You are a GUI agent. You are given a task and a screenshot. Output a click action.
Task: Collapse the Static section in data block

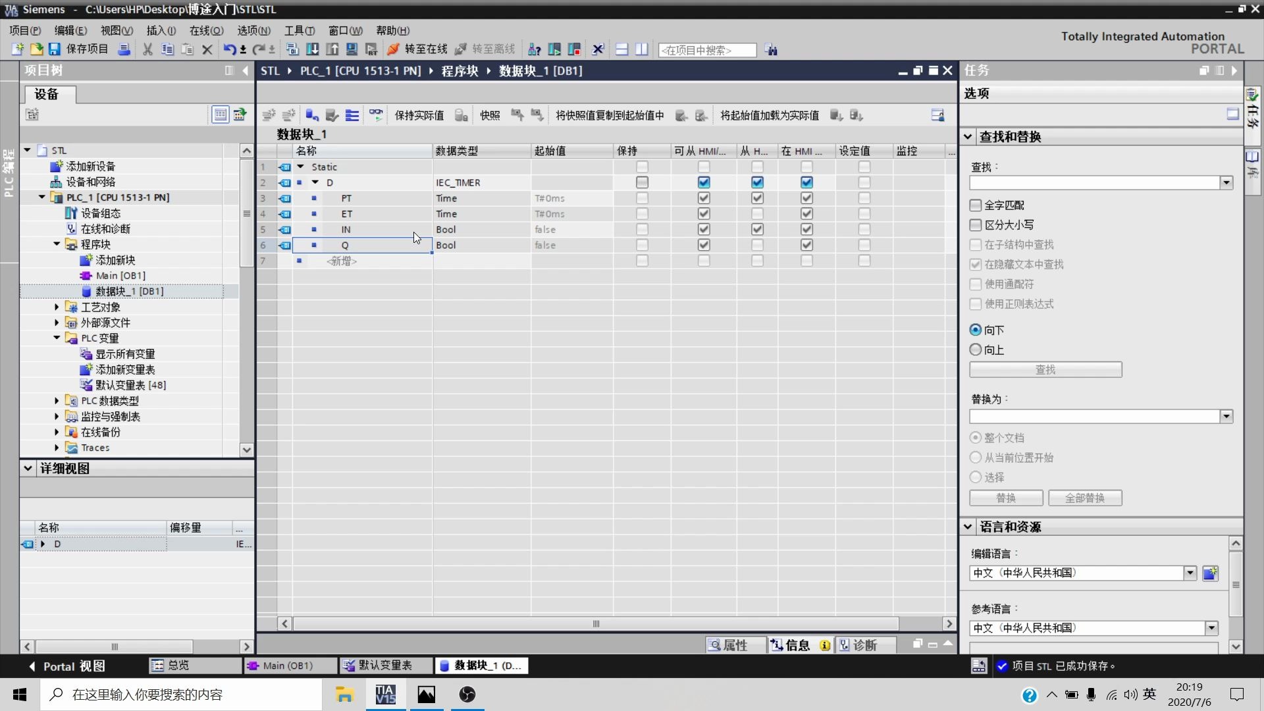(301, 167)
